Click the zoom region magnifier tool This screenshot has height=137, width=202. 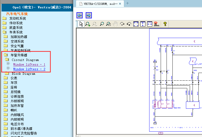tap(108, 24)
